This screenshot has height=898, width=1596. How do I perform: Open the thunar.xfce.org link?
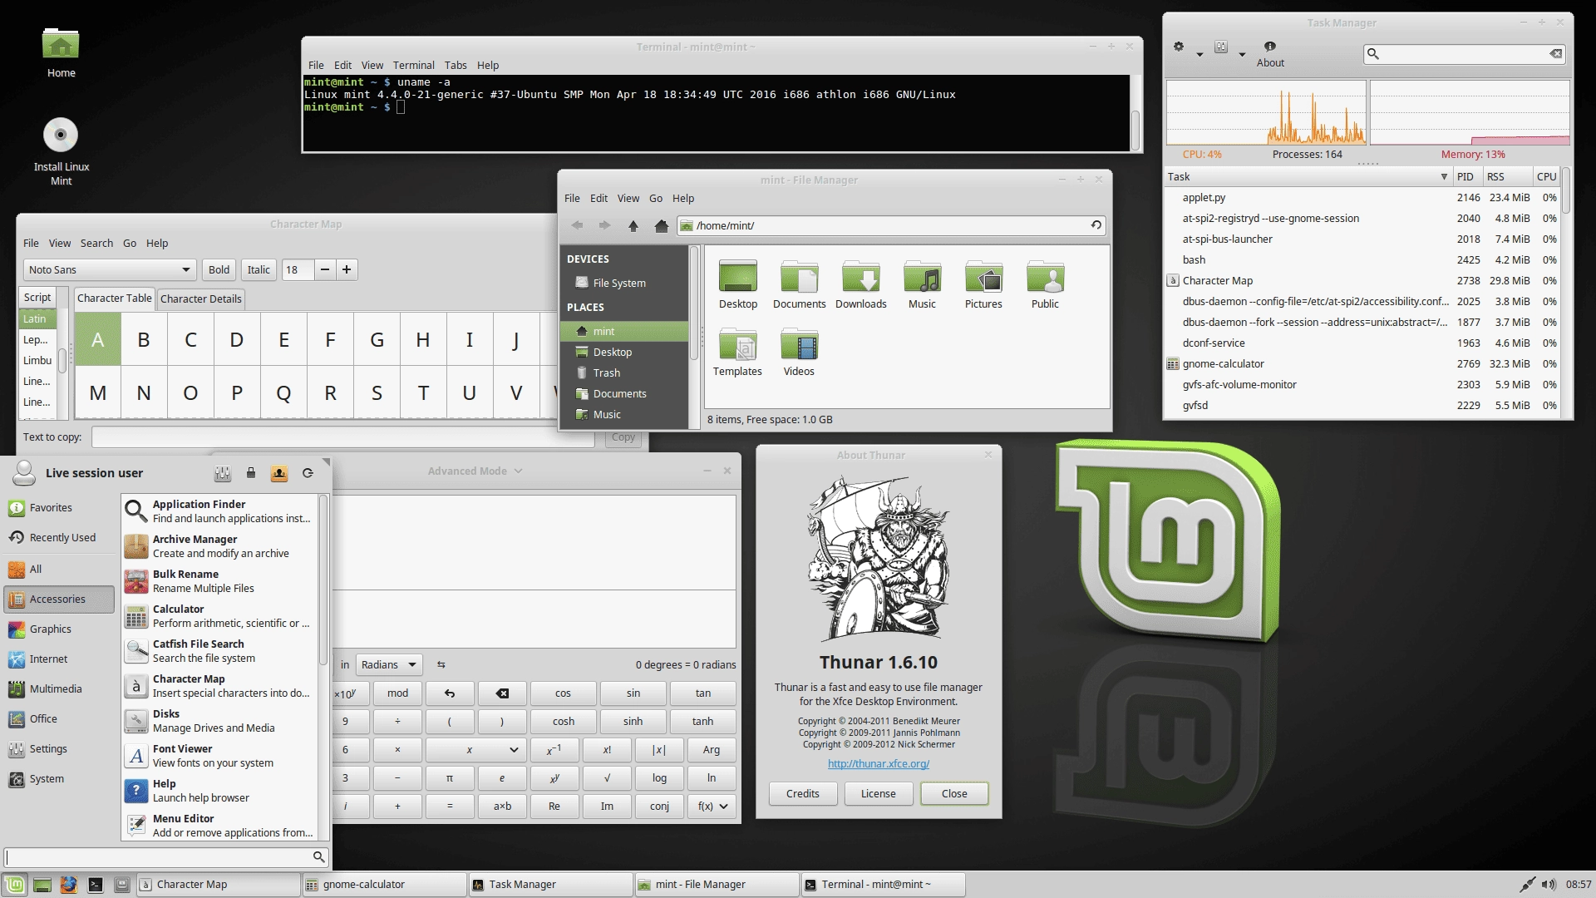[x=878, y=764]
